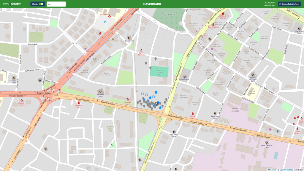The image size is (304, 171).
Task: Select the gray lamp marker west of the two near the skate park
Action: point(146,63)
